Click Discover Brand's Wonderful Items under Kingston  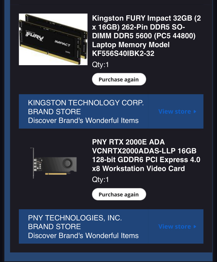click(x=83, y=121)
